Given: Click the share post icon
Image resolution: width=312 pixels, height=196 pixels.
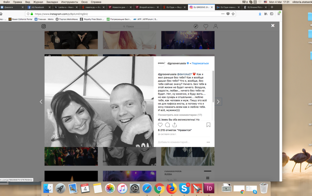Looking at the screenshot, I should coord(175,125).
